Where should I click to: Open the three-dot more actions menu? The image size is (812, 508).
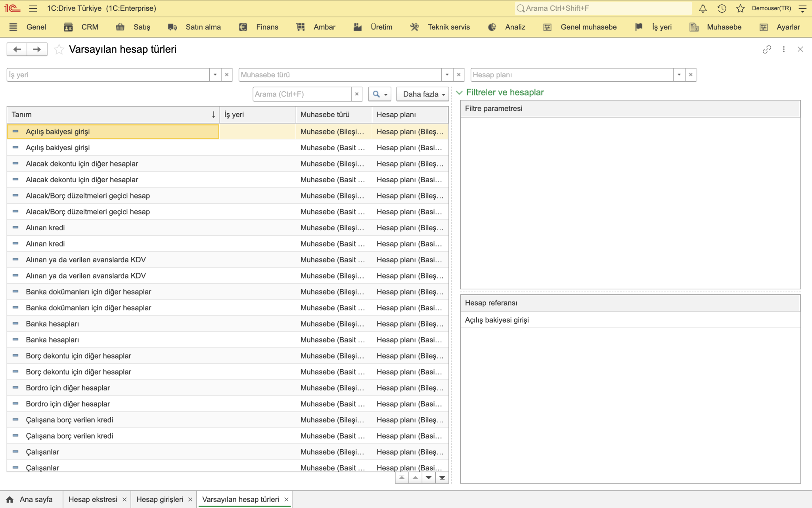click(x=784, y=50)
